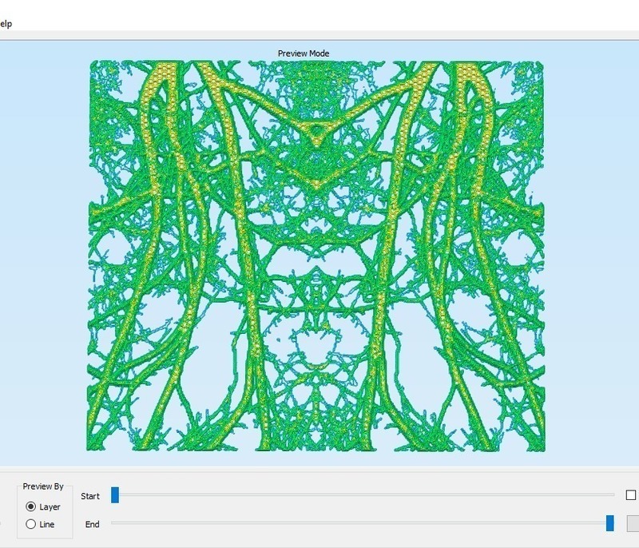
Task: Click the light blue area right of the preview
Action: (x=591, y=256)
